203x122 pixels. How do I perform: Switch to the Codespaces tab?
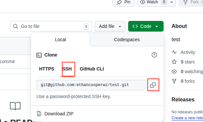click(x=127, y=40)
